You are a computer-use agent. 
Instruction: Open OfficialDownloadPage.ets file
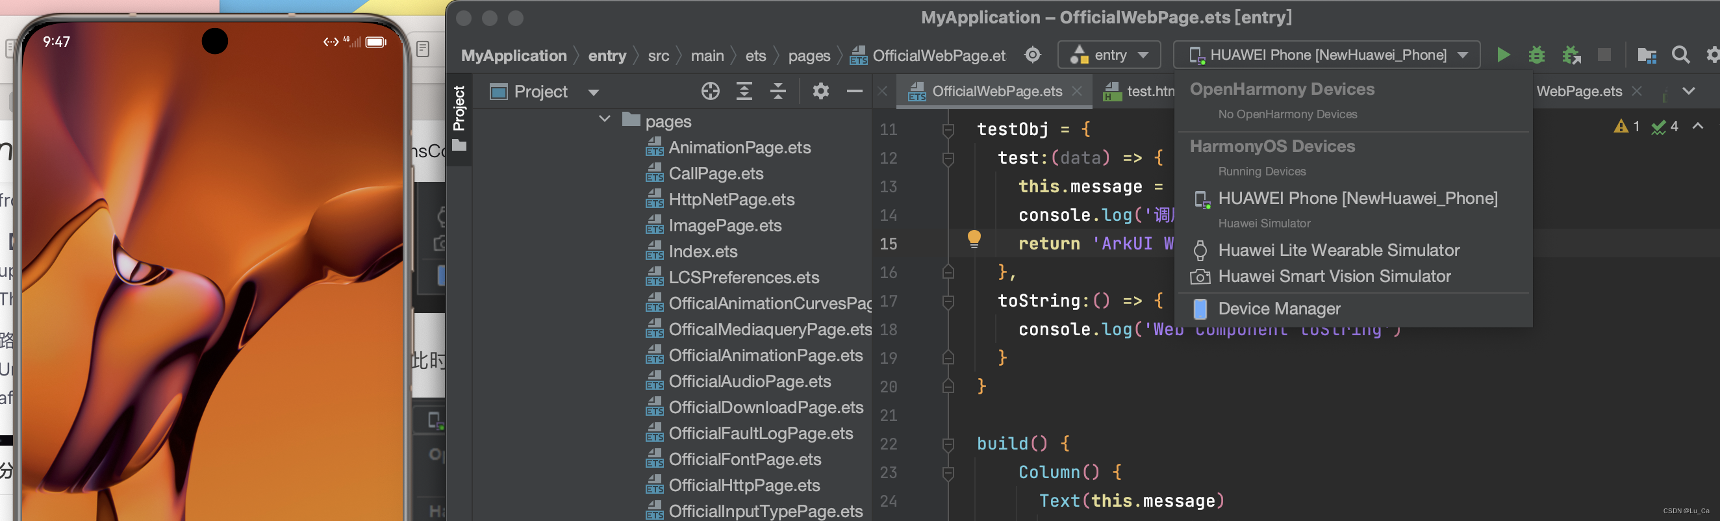755,408
